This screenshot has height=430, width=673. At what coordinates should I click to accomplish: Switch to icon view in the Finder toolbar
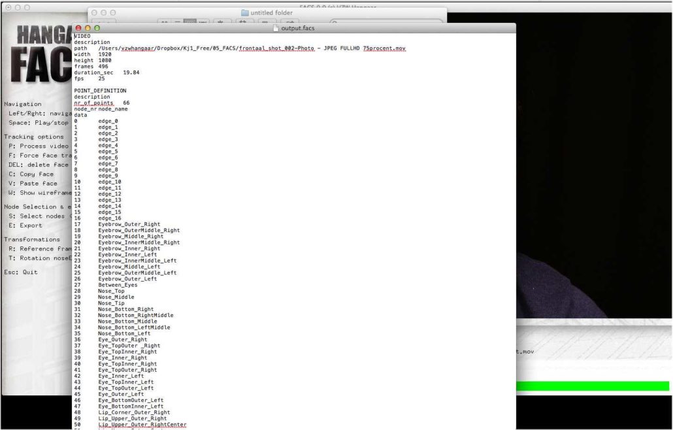(165, 22)
